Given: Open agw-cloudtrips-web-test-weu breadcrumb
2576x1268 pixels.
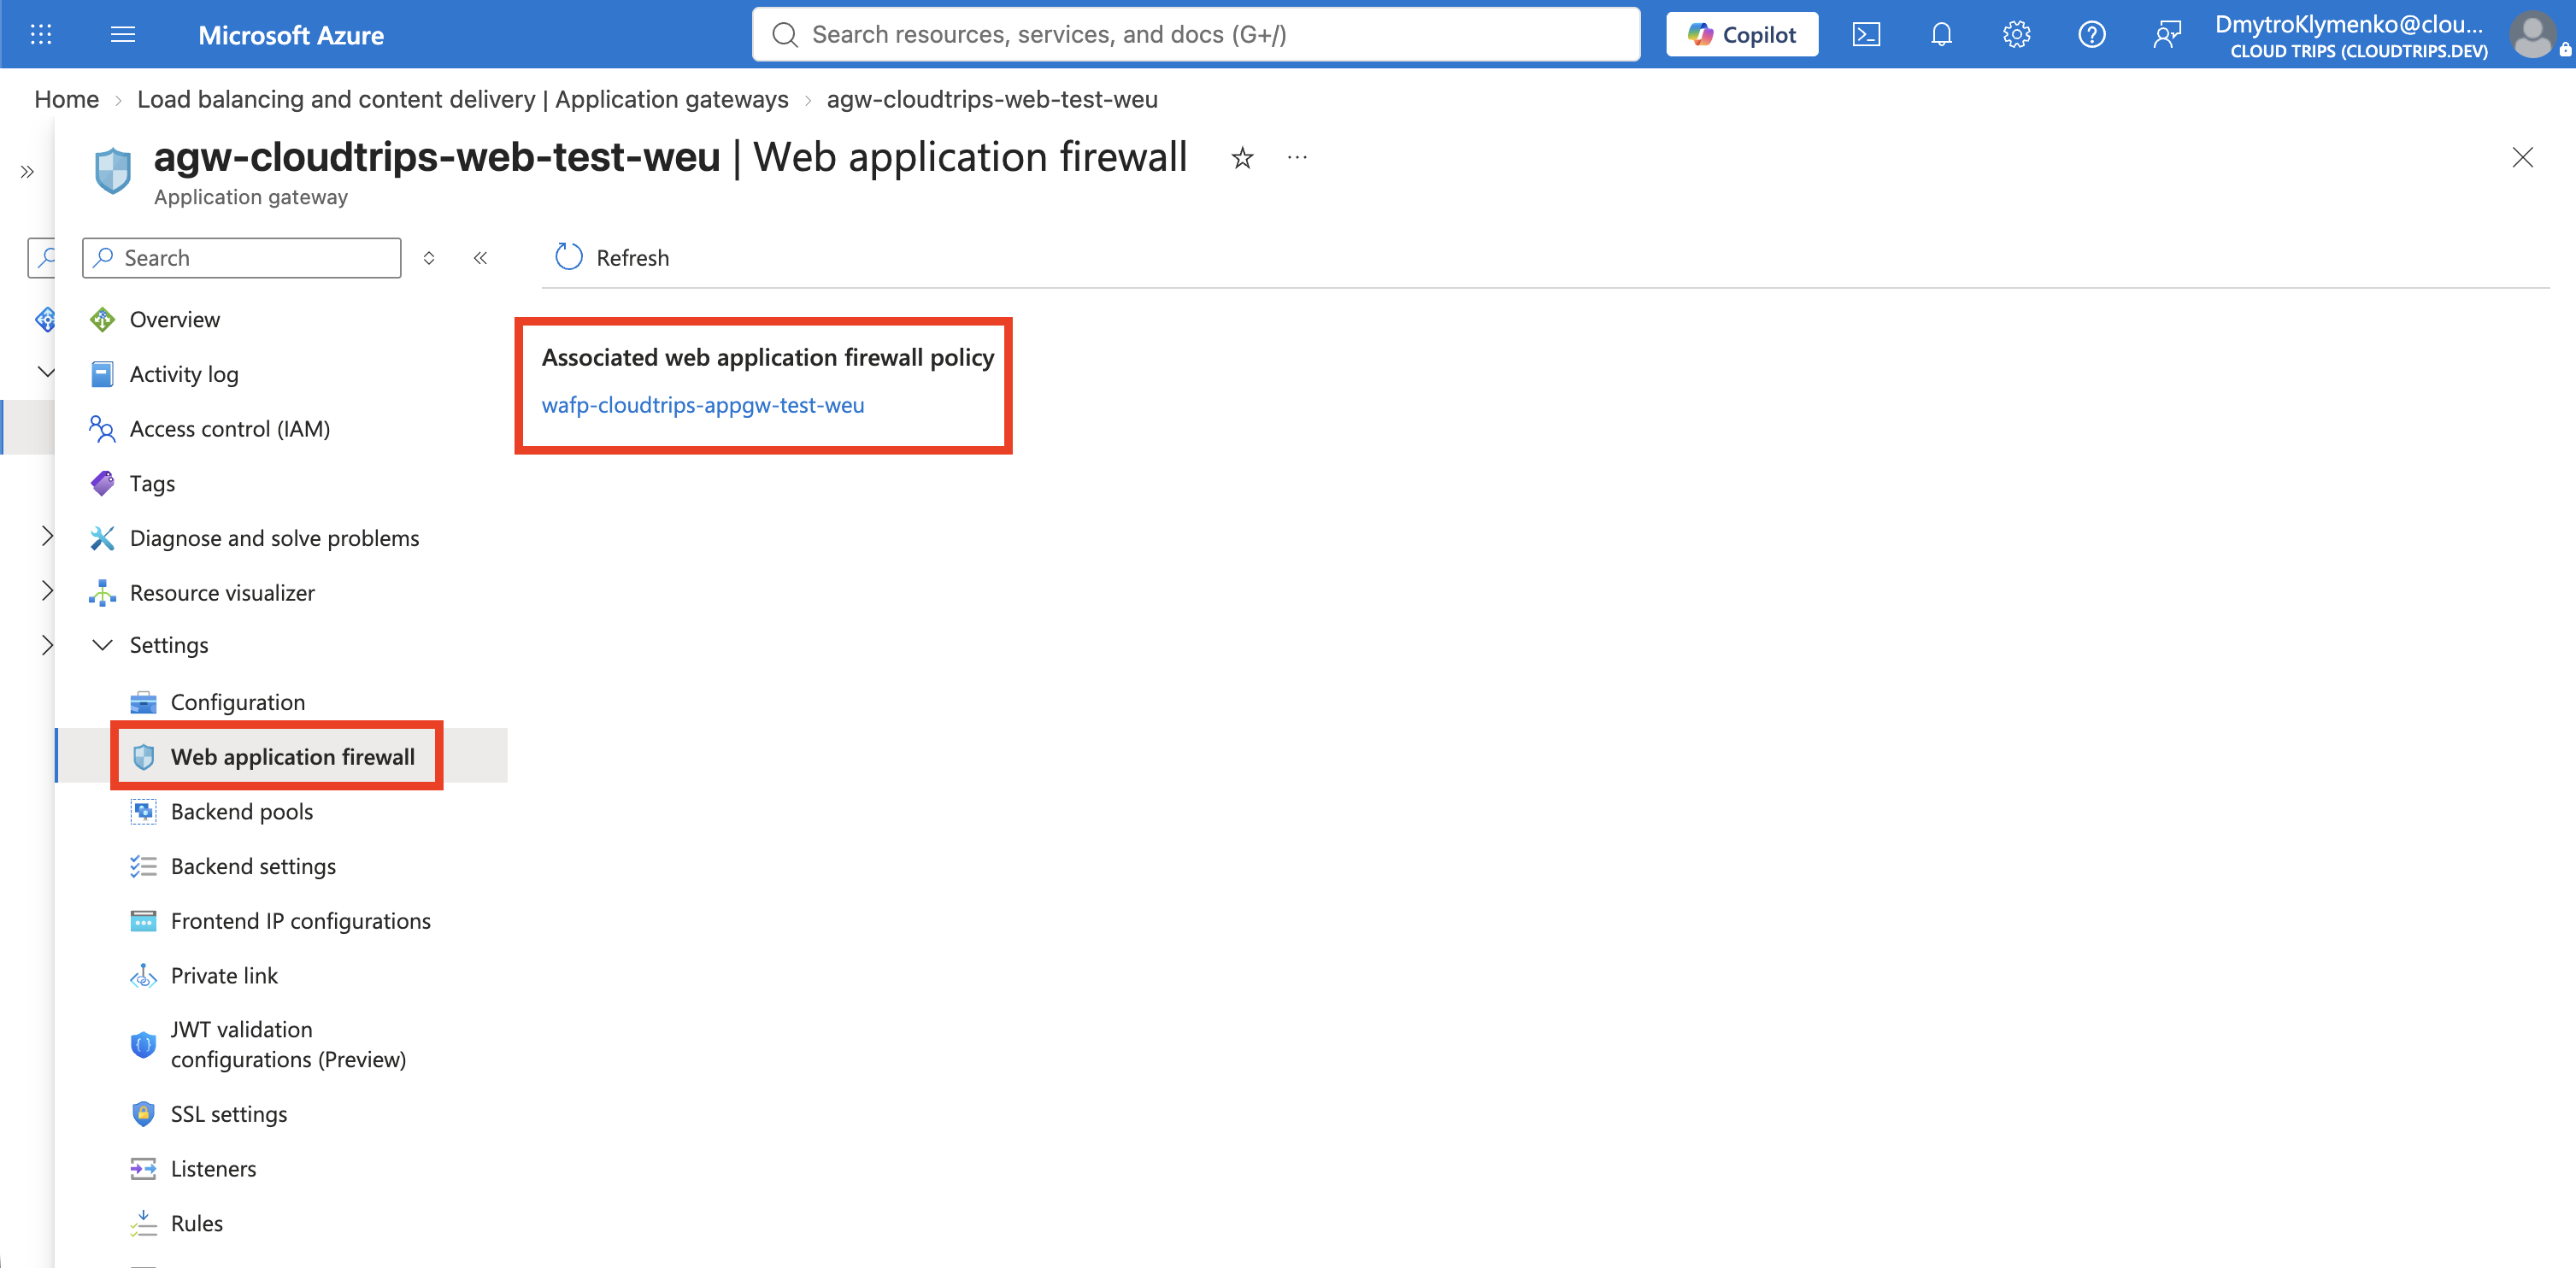Looking at the screenshot, I should [x=992, y=99].
